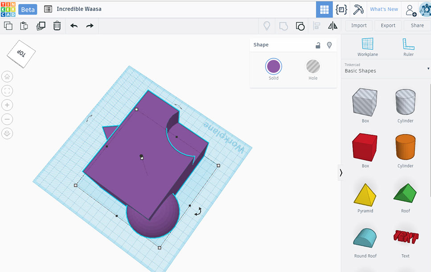Click the Share button
The image size is (431, 272).
coord(417,25)
